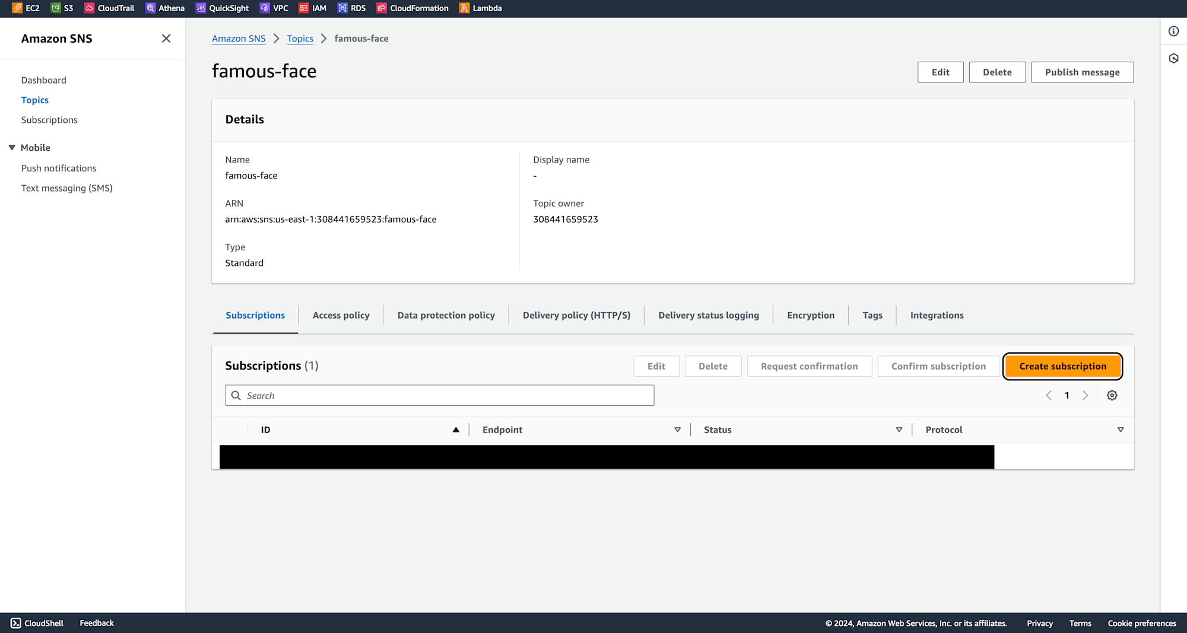Click Publish message button
This screenshot has height=633, width=1187.
point(1082,72)
